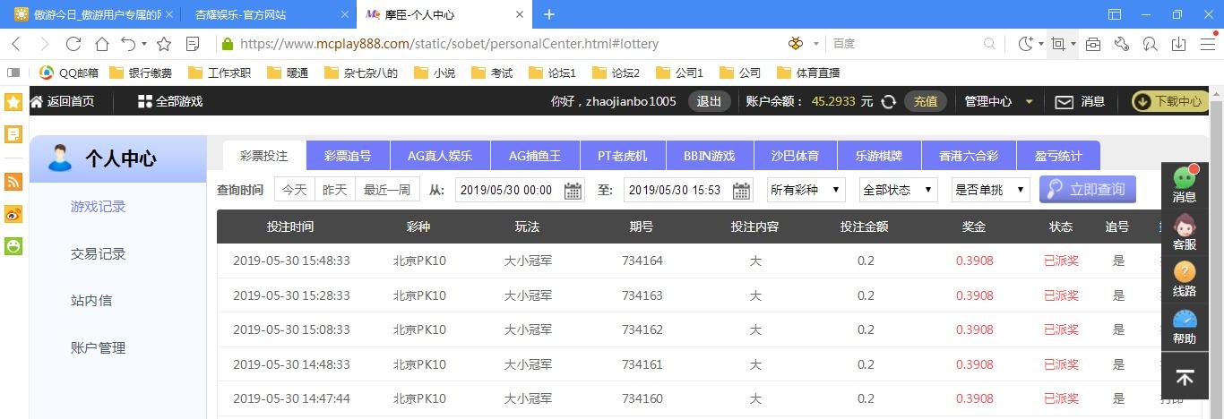The width and height of the screenshot is (1224, 419).
Task: Click 立即查询 search button
Action: coord(1087,189)
